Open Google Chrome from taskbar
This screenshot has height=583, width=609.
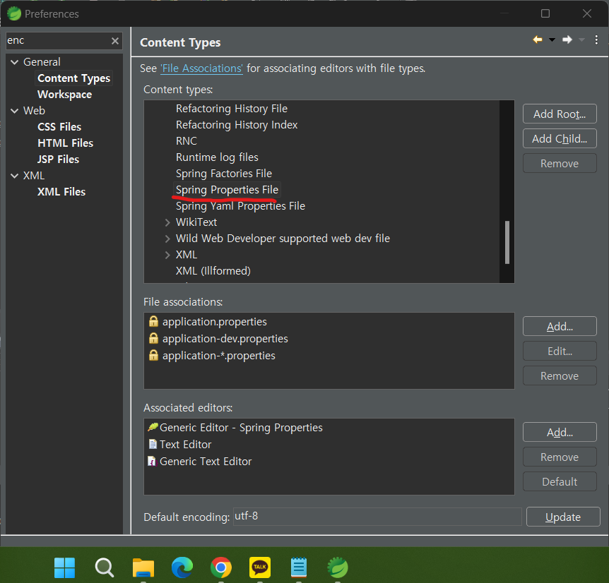coord(221,567)
